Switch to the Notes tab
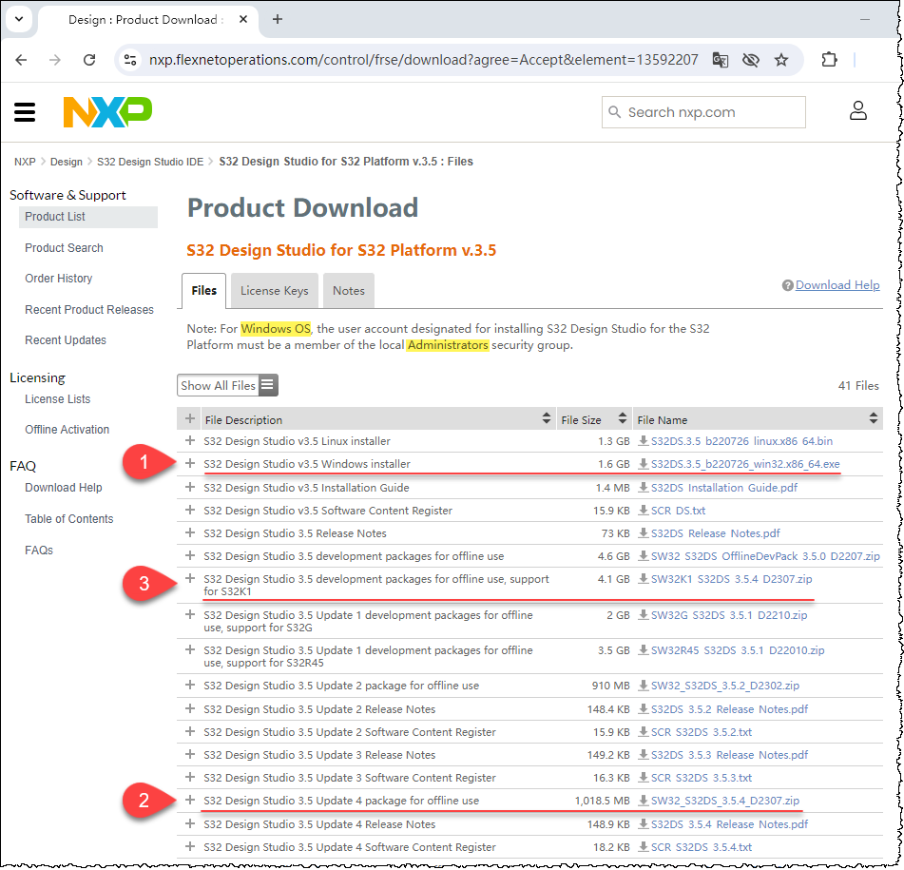Viewport: 904px width, 870px height. (348, 290)
